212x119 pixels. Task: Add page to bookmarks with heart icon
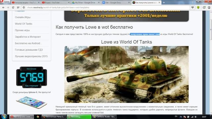[192, 8]
